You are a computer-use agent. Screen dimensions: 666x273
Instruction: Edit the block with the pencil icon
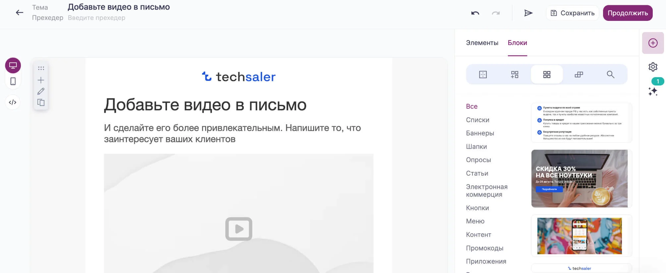coord(41,91)
